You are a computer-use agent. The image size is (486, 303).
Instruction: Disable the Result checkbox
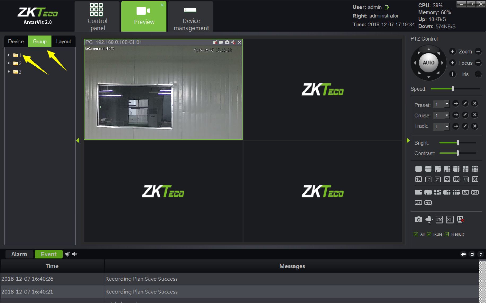click(x=447, y=234)
